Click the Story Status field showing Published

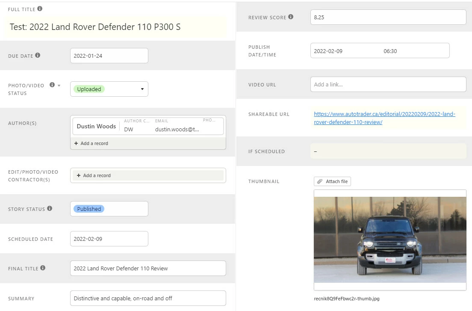(109, 209)
